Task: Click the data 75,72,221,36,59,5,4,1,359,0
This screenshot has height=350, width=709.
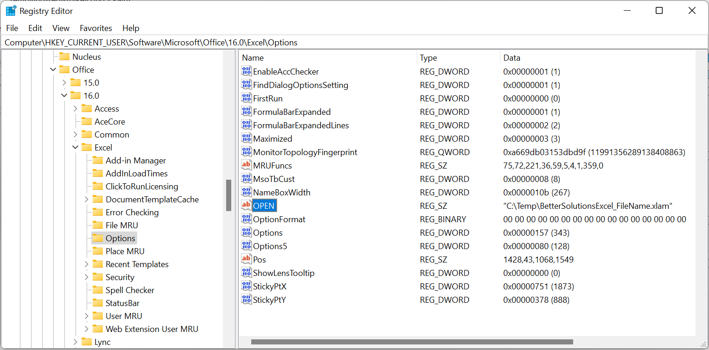Action: 553,165
